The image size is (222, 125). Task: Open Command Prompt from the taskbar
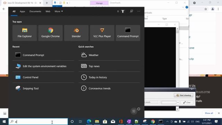pyautogui.click(x=161, y=122)
